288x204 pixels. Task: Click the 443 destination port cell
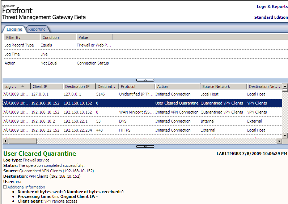(99, 130)
